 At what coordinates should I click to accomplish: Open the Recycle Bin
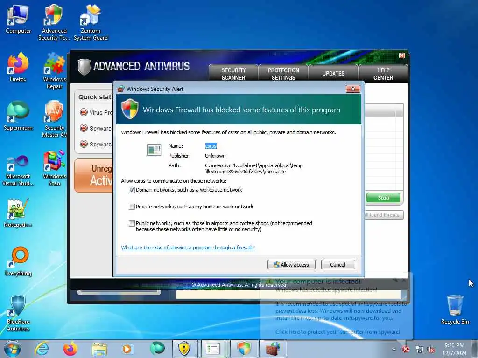point(455,310)
